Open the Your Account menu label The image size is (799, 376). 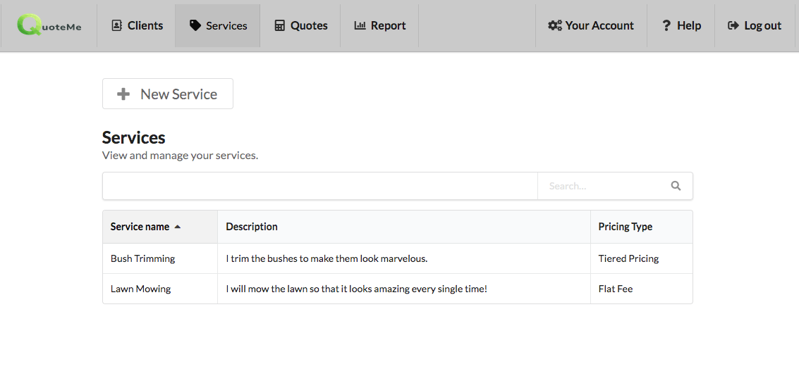[x=599, y=25]
